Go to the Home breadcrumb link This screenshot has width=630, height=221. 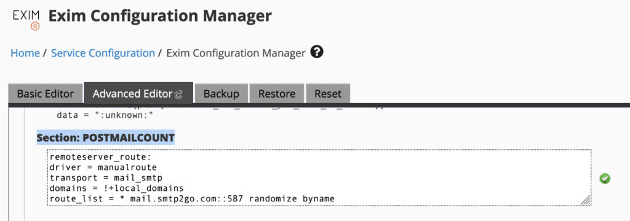click(x=25, y=53)
